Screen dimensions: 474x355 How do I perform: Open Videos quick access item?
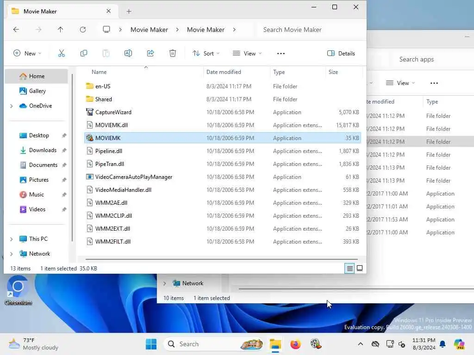37,209
